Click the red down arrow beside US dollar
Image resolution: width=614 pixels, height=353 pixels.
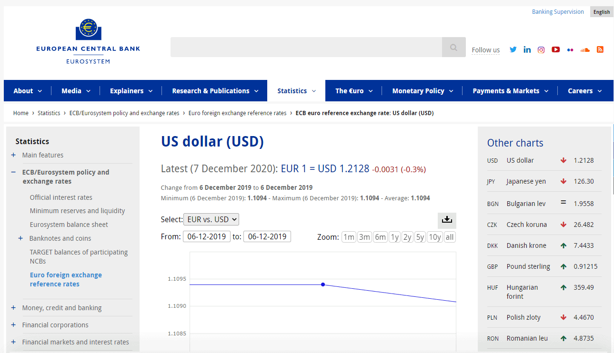564,160
